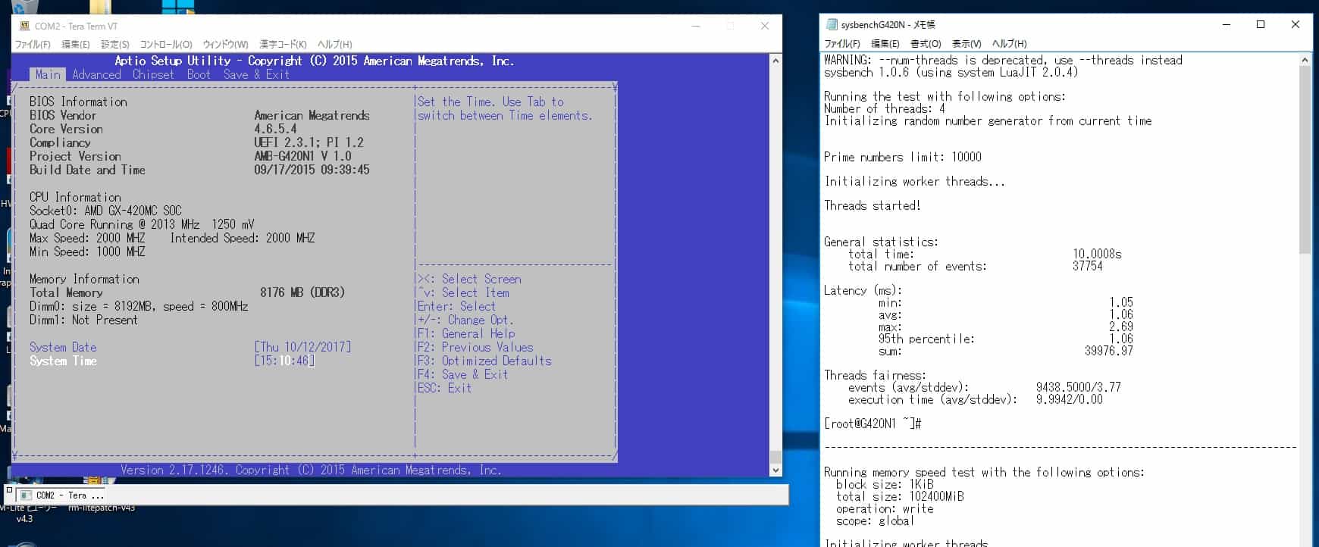This screenshot has height=547, width=1319.
Task: Click 'Threads started!' line in Notepad
Action: pyautogui.click(x=873, y=205)
